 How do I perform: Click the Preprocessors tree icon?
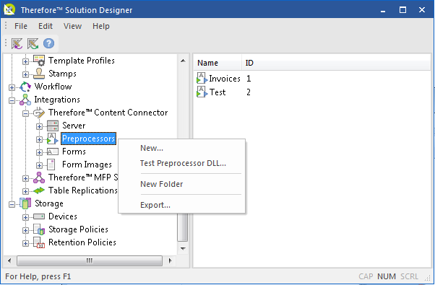(53, 139)
